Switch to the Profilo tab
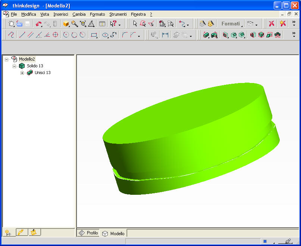The image size is (301, 246). point(88,233)
